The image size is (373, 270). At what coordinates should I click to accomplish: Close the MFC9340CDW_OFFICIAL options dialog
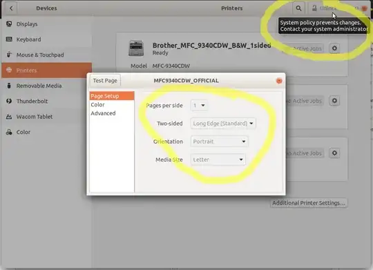279,81
